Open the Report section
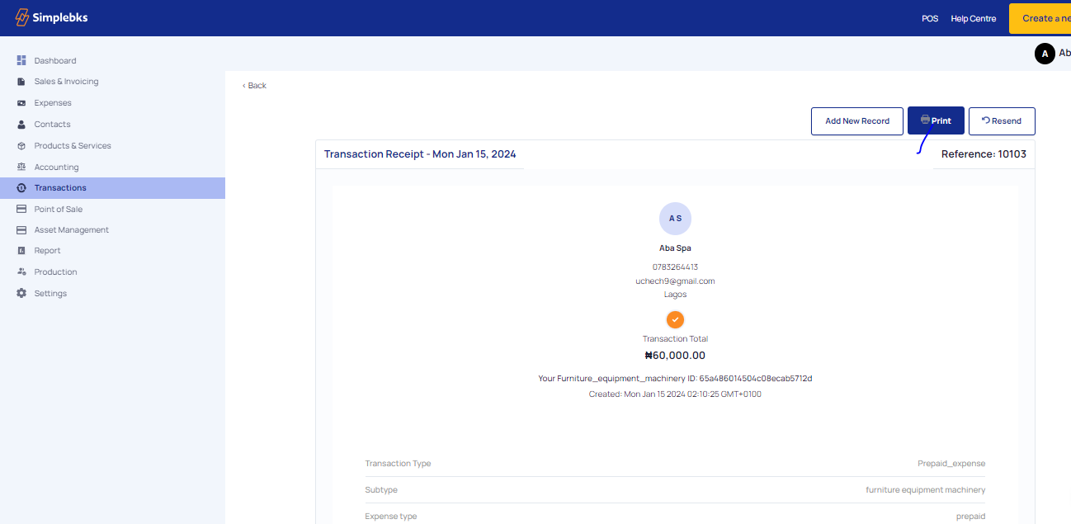 click(47, 251)
